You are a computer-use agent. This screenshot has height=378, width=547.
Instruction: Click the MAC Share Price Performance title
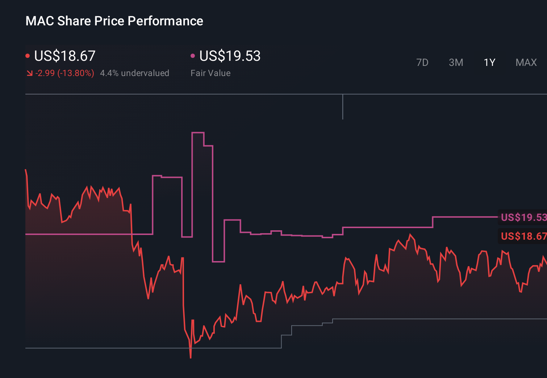[x=114, y=21]
